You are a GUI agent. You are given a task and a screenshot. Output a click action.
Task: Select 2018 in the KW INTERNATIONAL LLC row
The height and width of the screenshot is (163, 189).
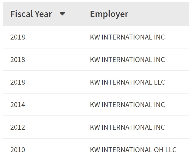tap(18, 82)
